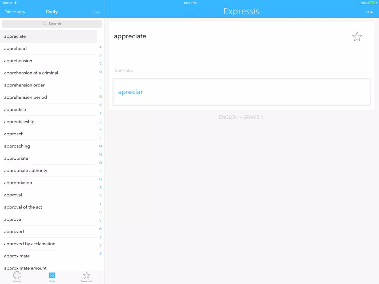Select approval of the act
379x284 pixels.
(x=48, y=207)
